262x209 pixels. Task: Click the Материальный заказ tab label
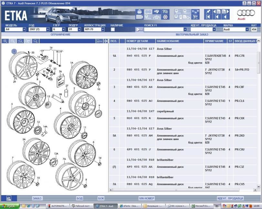tap(192, 35)
